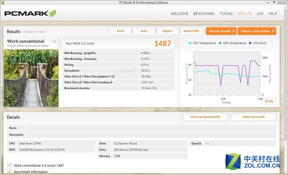Select Web Browsing - JunglePin row
This screenshot has width=288, height=175.
[118, 53]
